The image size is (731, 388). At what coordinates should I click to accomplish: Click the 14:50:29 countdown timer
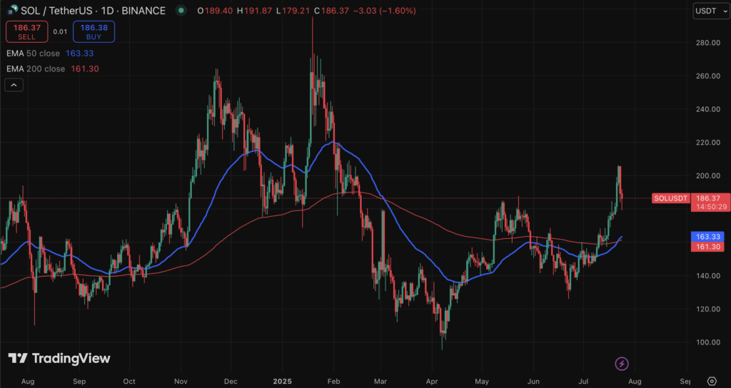710,207
